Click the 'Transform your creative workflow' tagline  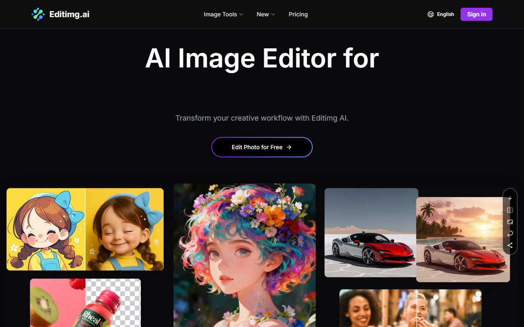point(262,118)
